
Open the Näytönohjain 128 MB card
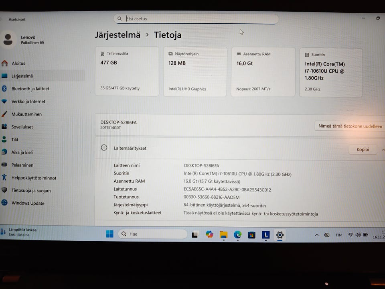coord(195,72)
